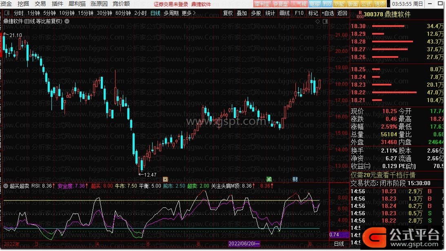The image size is (446, 251).
Task: Expand the 超买超卖 indicator dropdown arrow
Action: coord(6,186)
